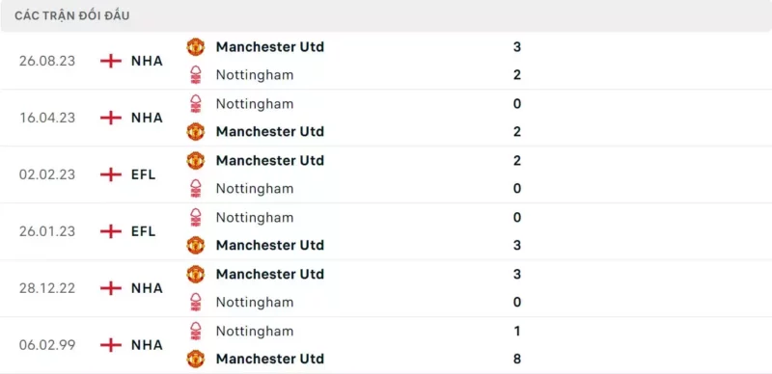Click England flag beside 26.01.23 EFL
Image resolution: width=772 pixels, height=374 pixels.
(x=111, y=231)
